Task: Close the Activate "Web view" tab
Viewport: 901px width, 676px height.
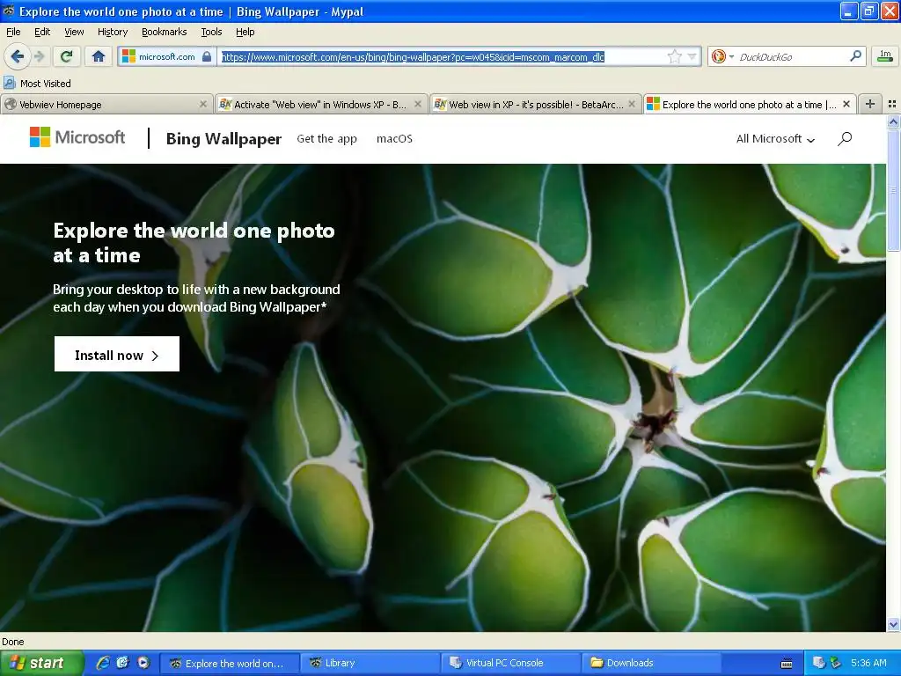Action: tap(418, 104)
